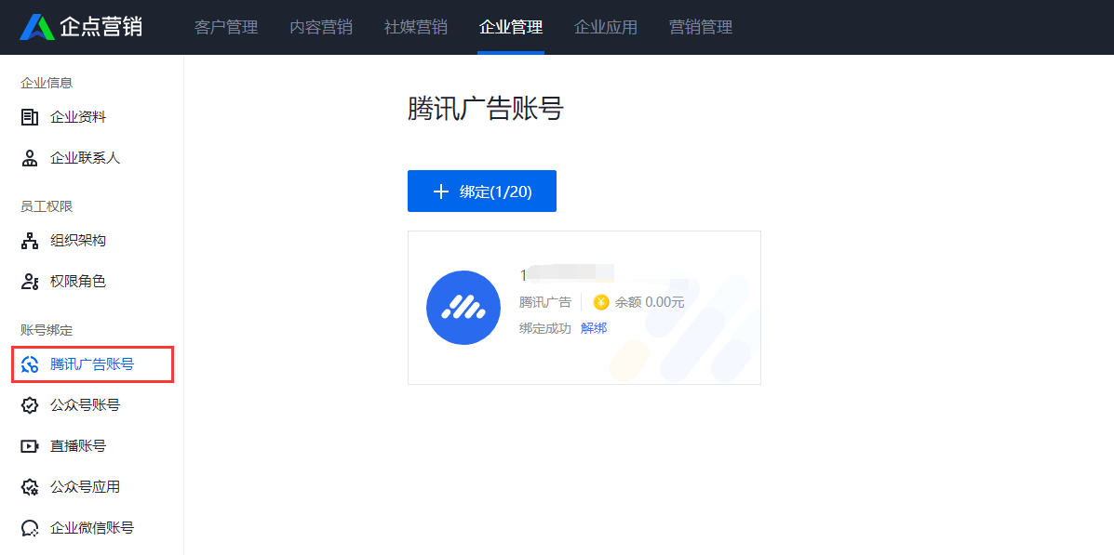This screenshot has width=1114, height=555.
Task: Switch to 社媒营销 tab
Action: pyautogui.click(x=416, y=27)
